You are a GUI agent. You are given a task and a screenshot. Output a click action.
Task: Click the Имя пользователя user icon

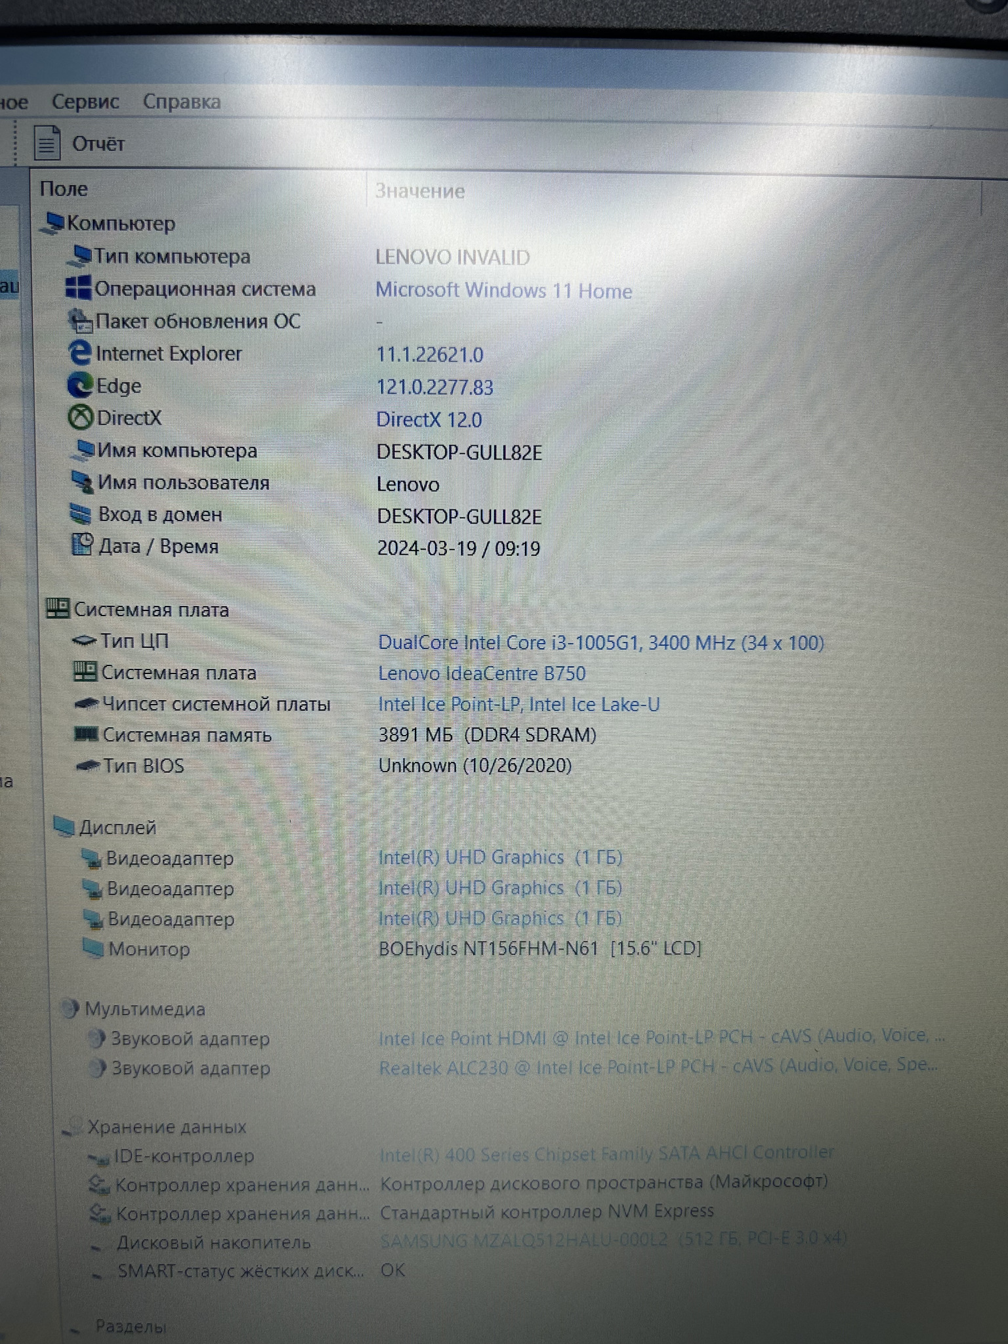[x=83, y=482]
